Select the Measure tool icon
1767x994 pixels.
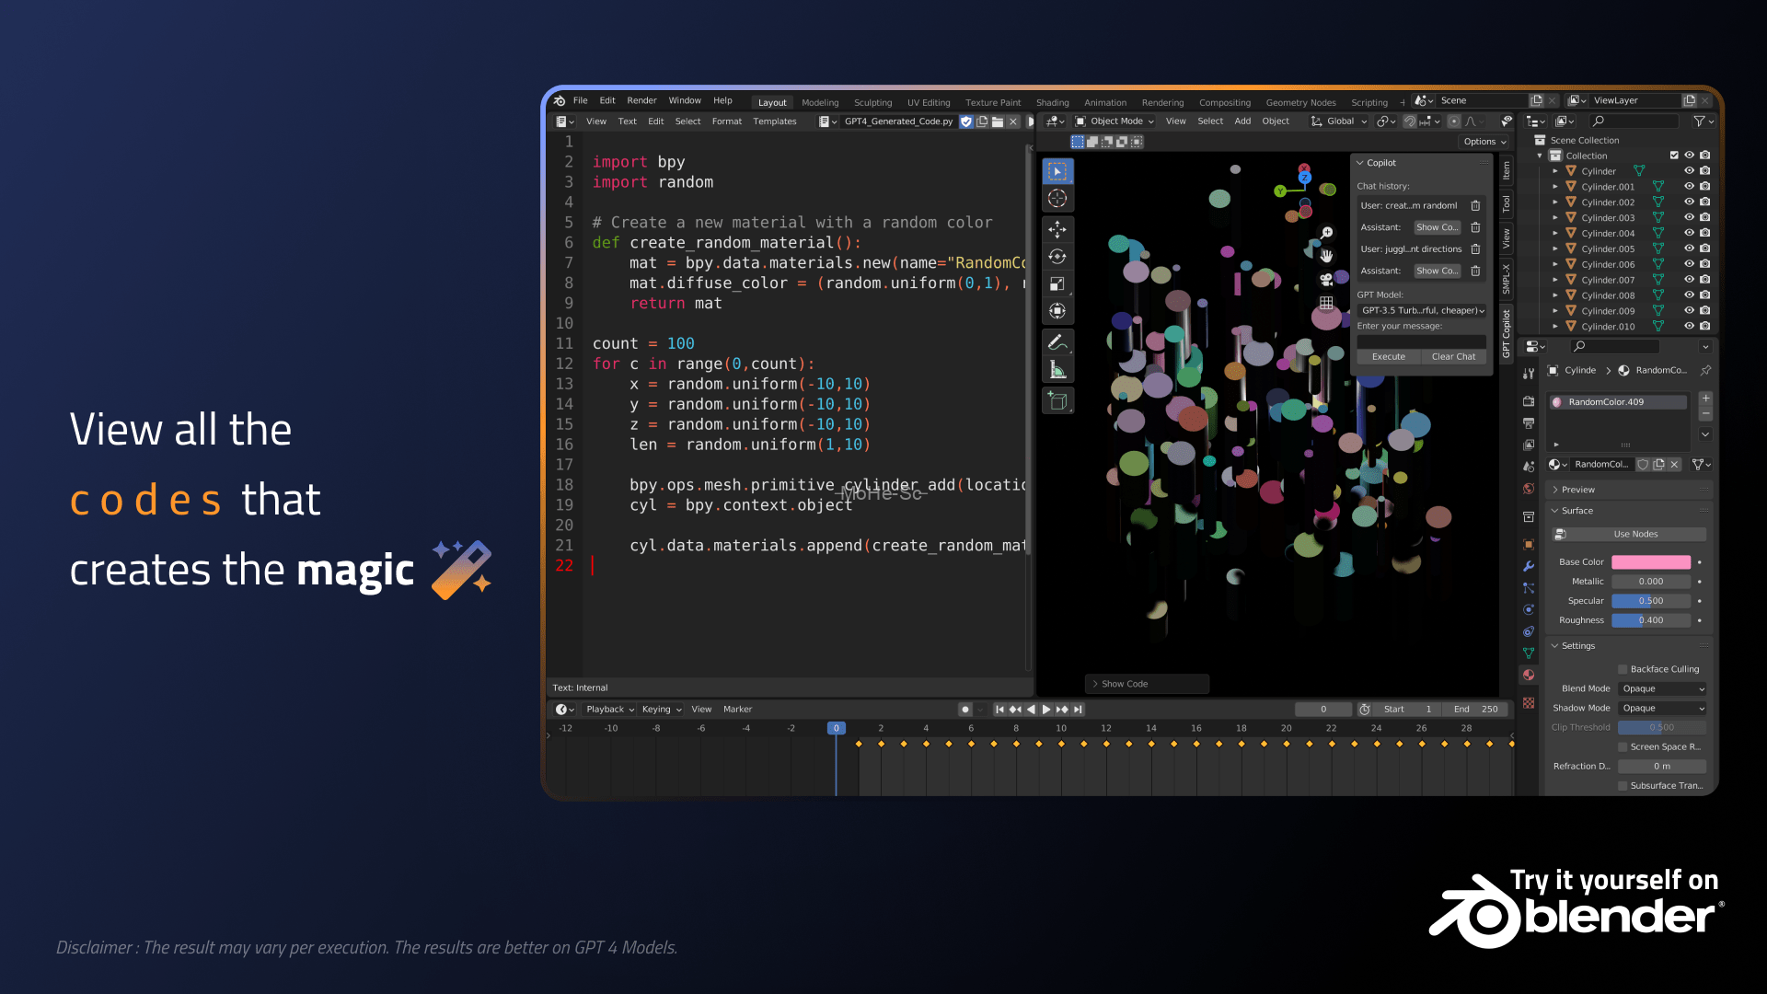1057,370
